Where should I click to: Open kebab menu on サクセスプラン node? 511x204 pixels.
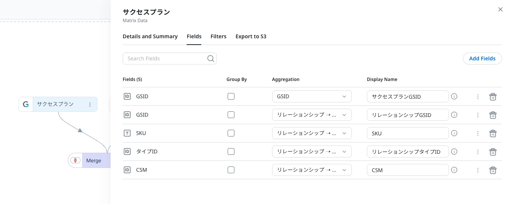[x=90, y=105]
